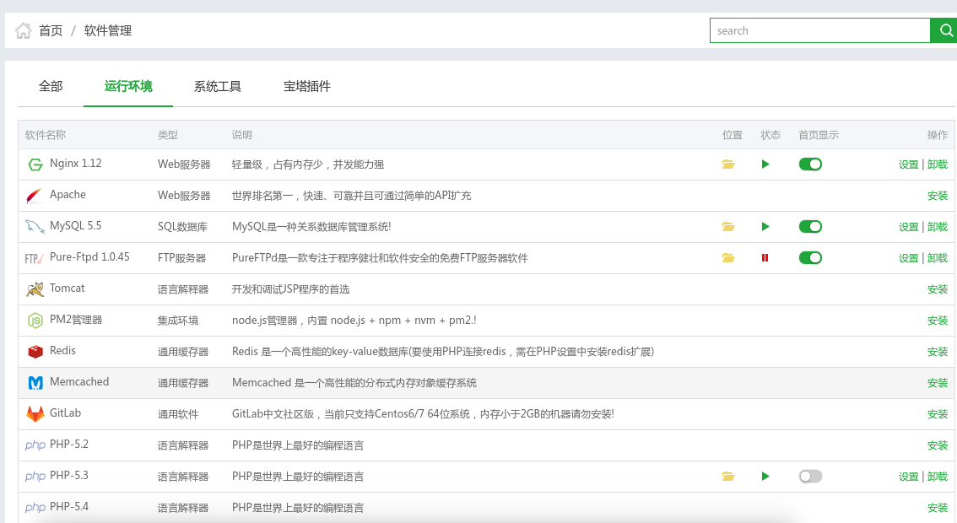Screen dimensions: 957x523
Task: Toggle MySQL homepage display switch
Action: 810,226
